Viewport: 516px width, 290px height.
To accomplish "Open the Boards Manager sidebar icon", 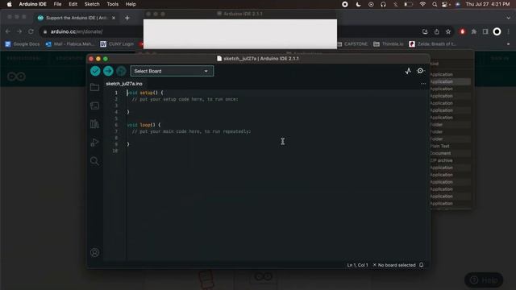I will click(94, 106).
